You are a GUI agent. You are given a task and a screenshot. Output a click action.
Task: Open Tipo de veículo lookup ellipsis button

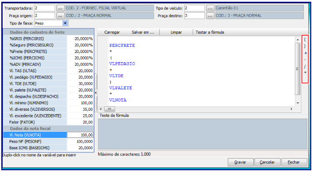pos(210,8)
